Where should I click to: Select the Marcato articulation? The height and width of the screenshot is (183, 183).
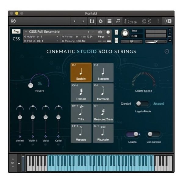(x=81, y=133)
